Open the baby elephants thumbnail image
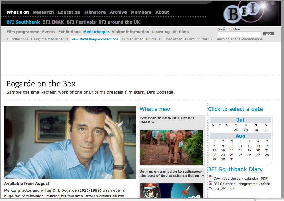Viewport: 284px width, 201px height. click(x=171, y=147)
